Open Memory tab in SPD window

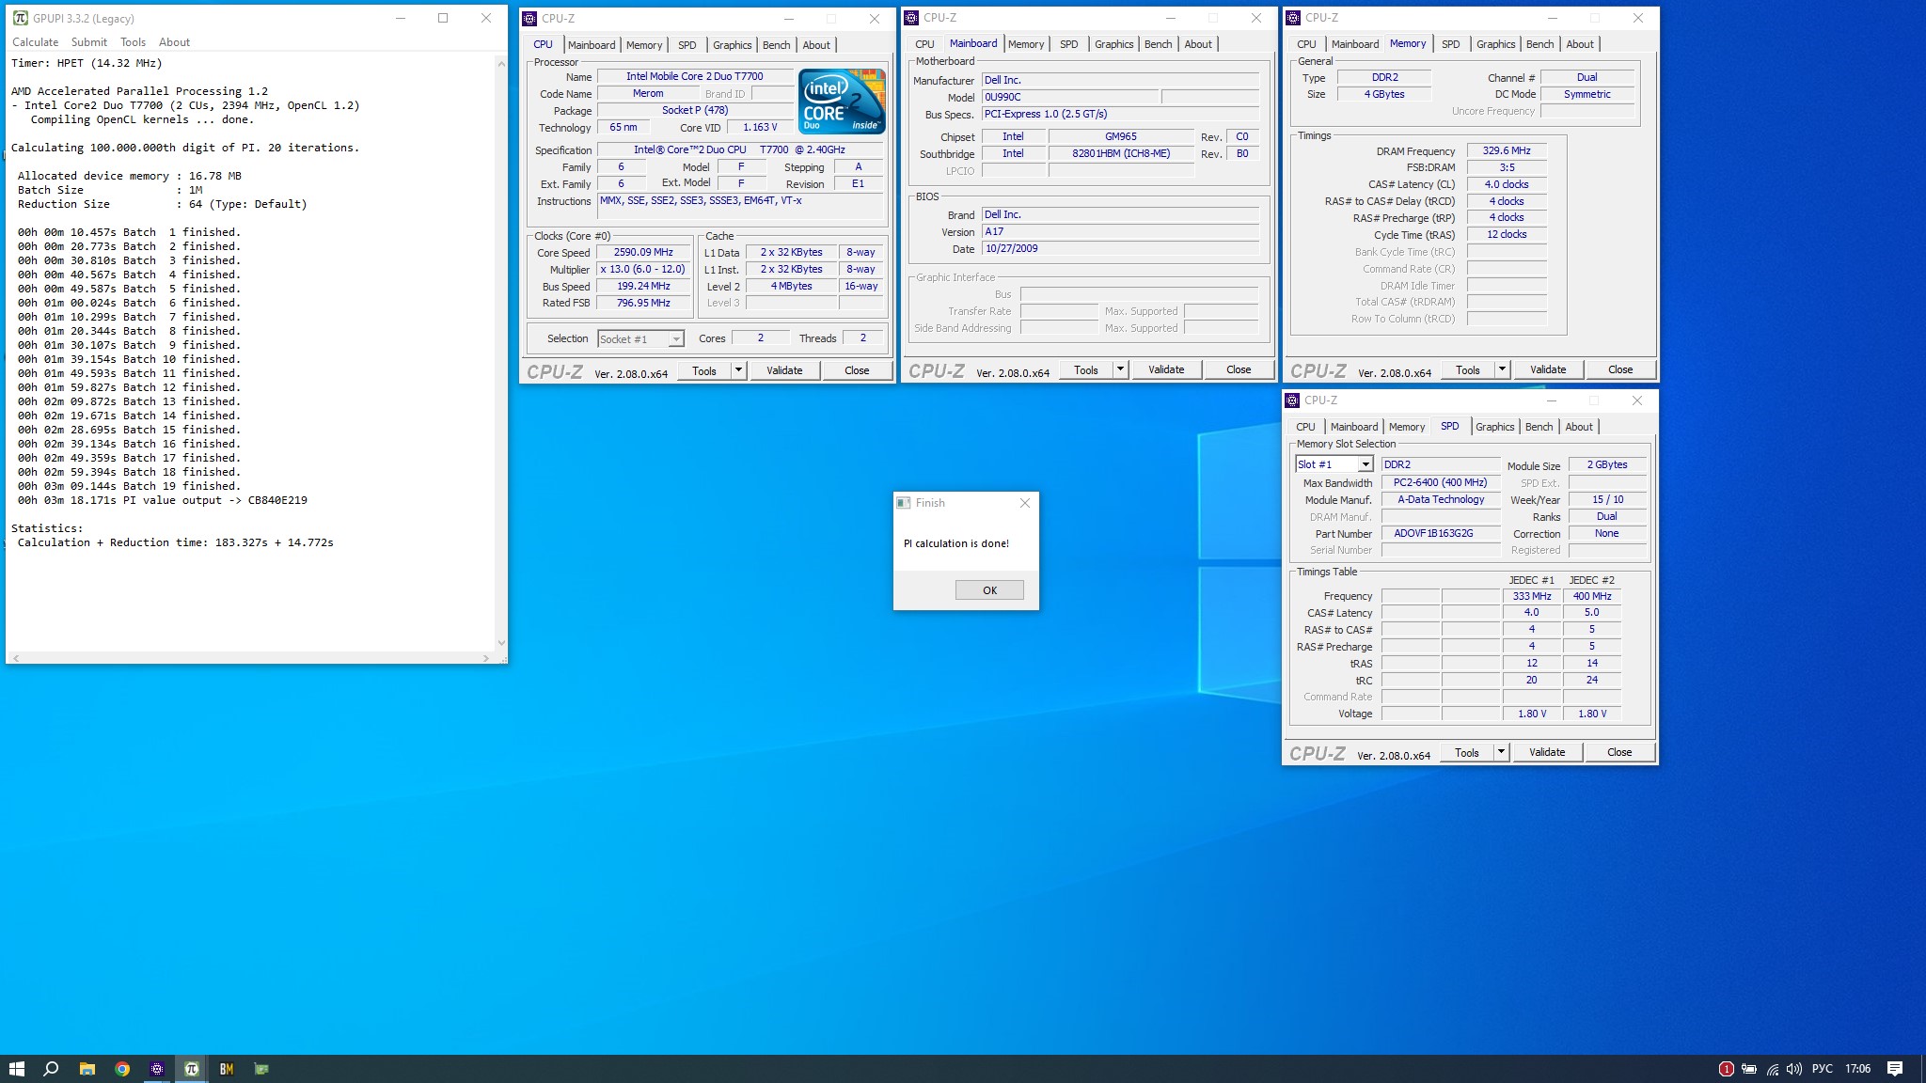tap(1407, 427)
